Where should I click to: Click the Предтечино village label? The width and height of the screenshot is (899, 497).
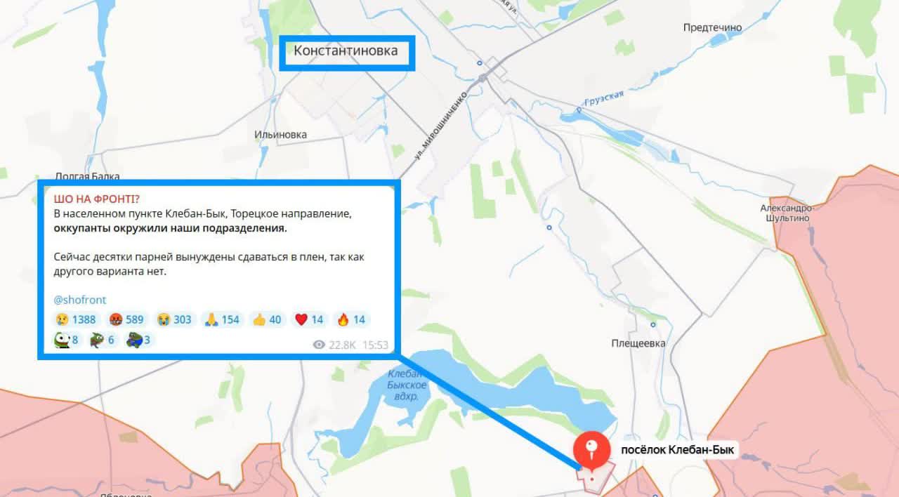tap(713, 27)
